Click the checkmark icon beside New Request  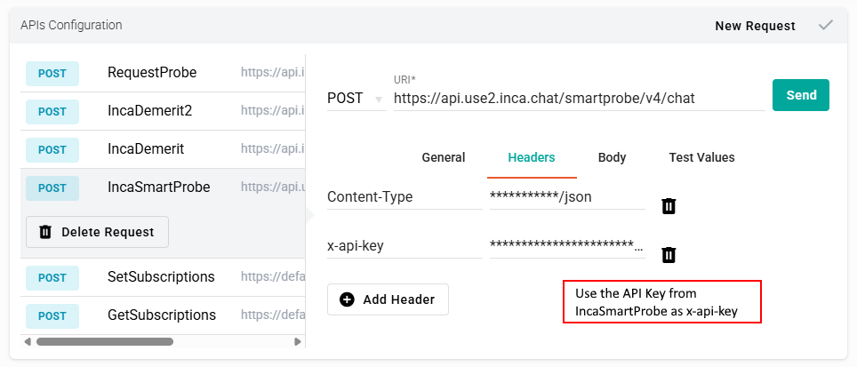(826, 25)
